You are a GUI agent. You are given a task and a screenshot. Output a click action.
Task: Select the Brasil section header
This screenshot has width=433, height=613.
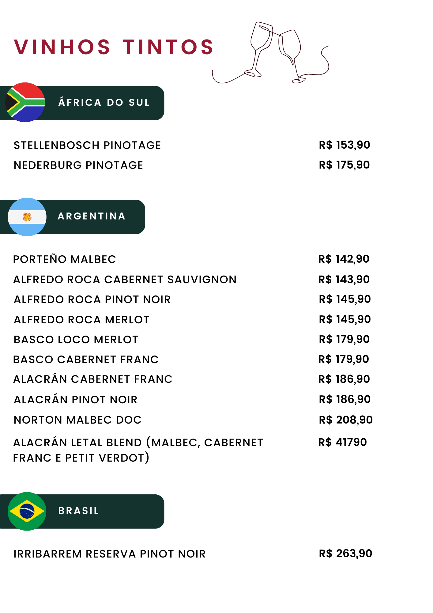79,511
